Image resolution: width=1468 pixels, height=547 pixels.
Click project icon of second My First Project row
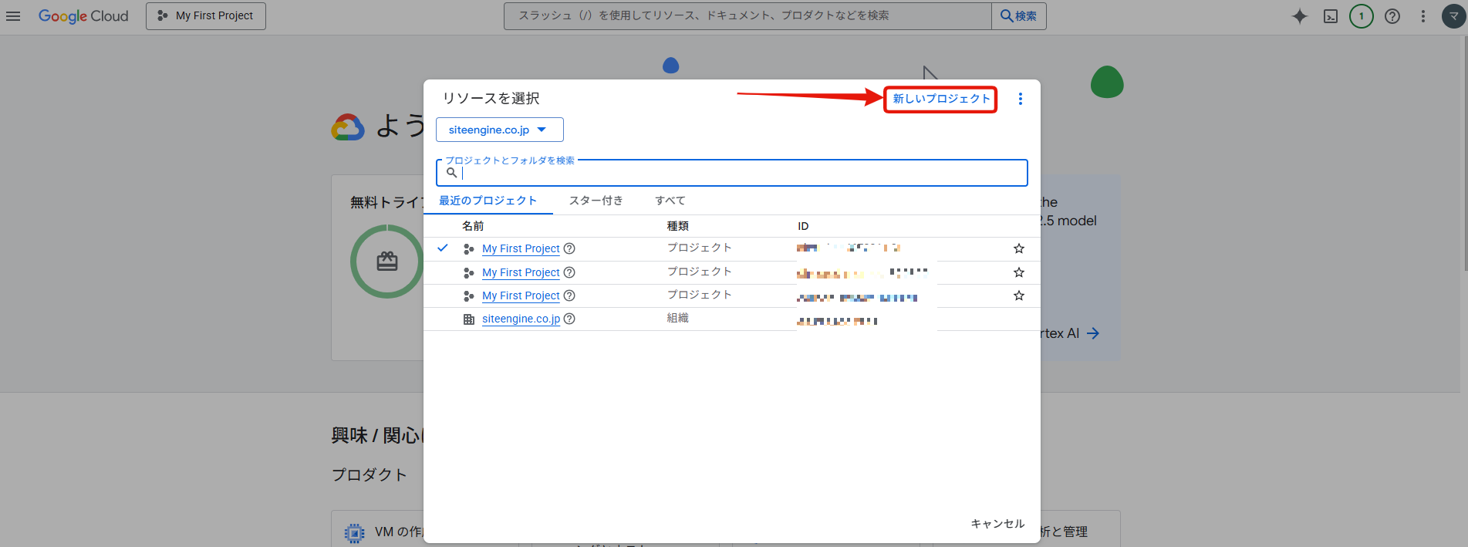pyautogui.click(x=468, y=273)
